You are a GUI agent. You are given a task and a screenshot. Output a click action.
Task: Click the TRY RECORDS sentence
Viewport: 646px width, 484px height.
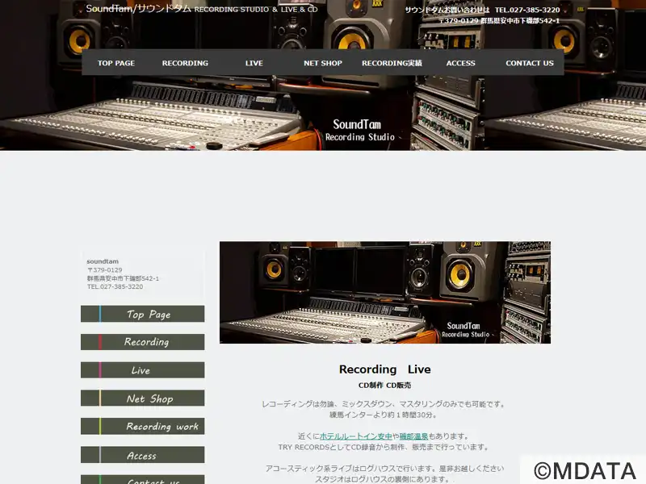(384, 447)
